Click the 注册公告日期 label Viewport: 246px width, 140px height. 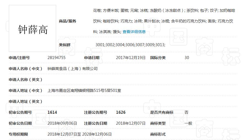[95, 123]
